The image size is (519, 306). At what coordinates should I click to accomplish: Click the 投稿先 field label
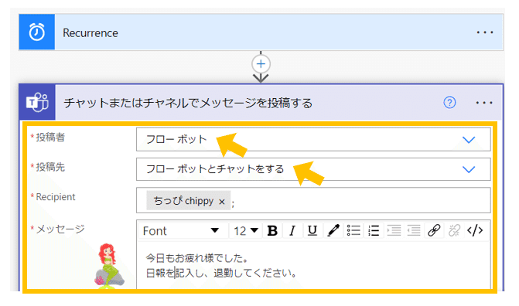50,167
